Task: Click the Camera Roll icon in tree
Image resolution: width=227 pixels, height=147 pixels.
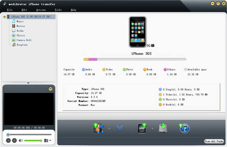Action: point(14,40)
